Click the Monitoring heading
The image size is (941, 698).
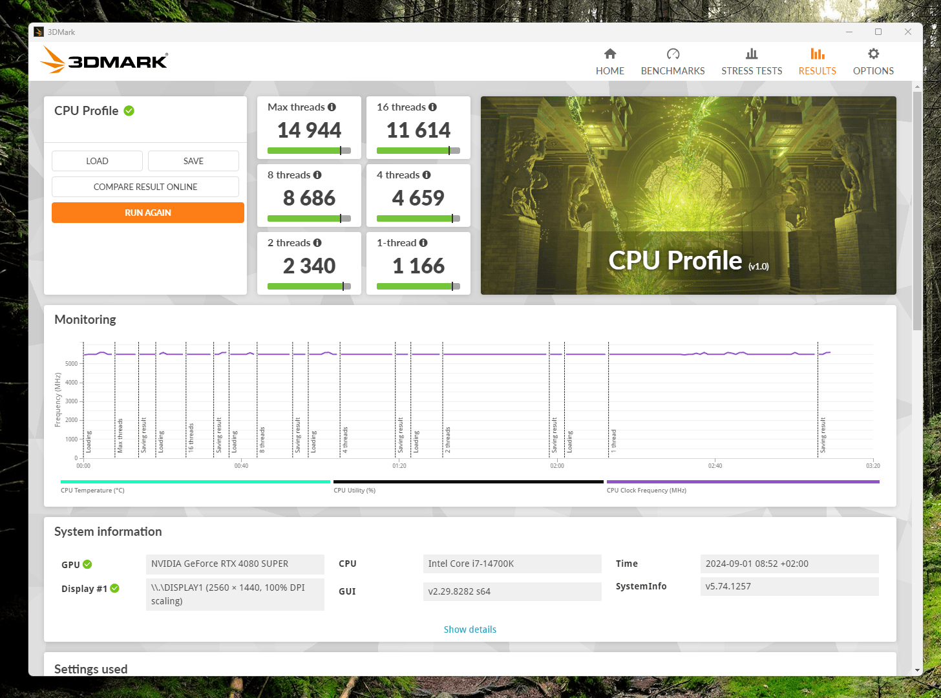point(85,320)
